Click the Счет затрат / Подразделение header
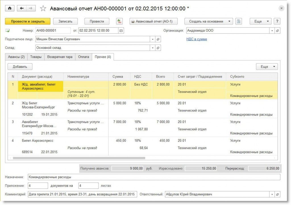The image size is (291, 205). click(200, 77)
